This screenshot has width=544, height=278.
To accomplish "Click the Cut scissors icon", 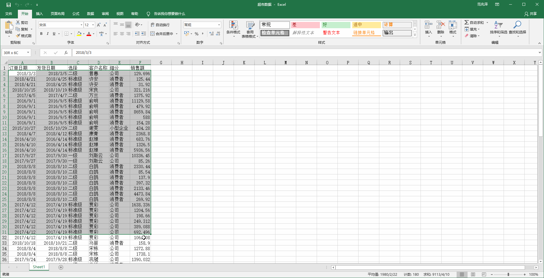I will (x=18, y=22).
